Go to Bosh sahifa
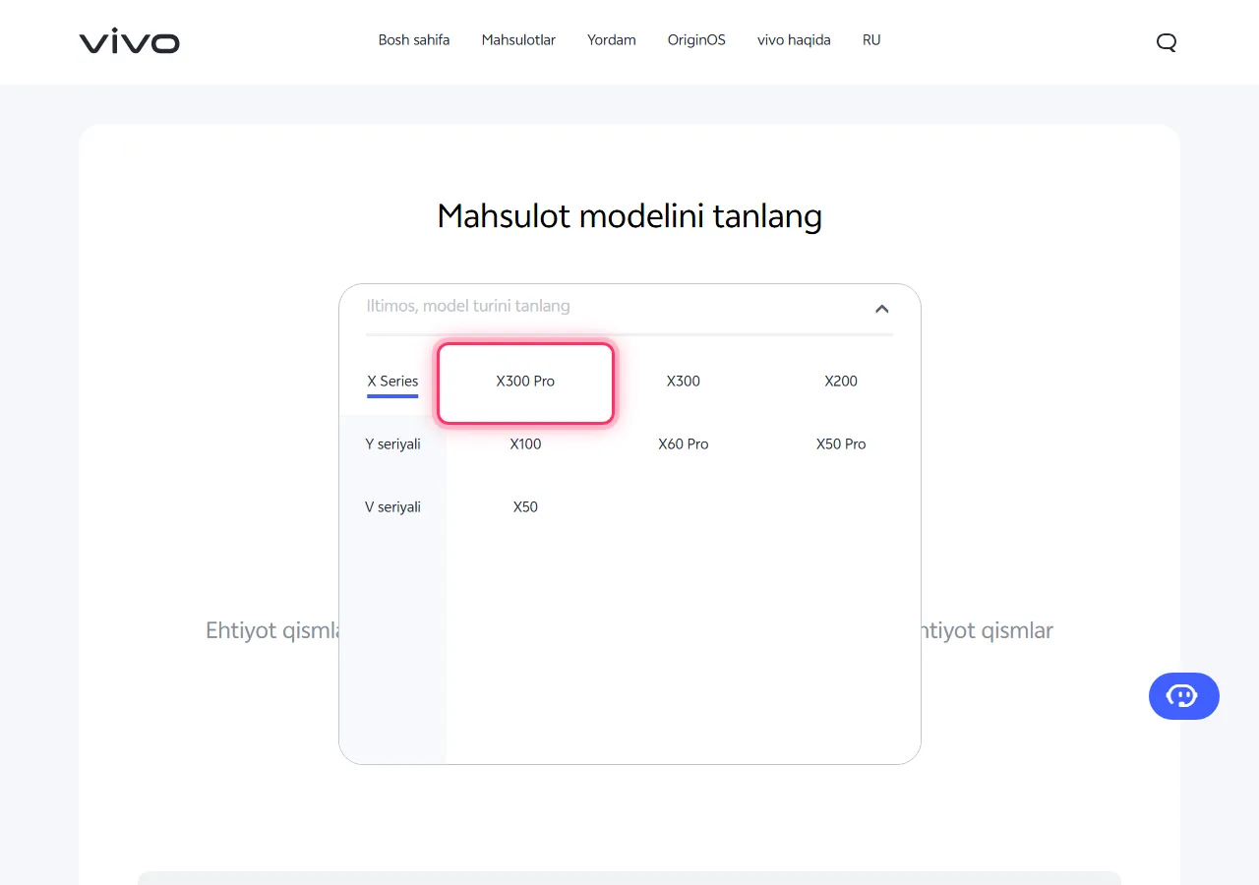Image resolution: width=1259 pixels, height=885 pixels. click(x=414, y=40)
